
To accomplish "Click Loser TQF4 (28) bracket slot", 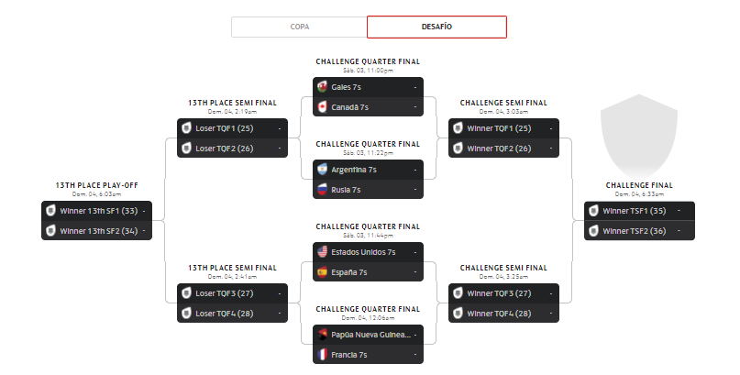I will (232, 314).
